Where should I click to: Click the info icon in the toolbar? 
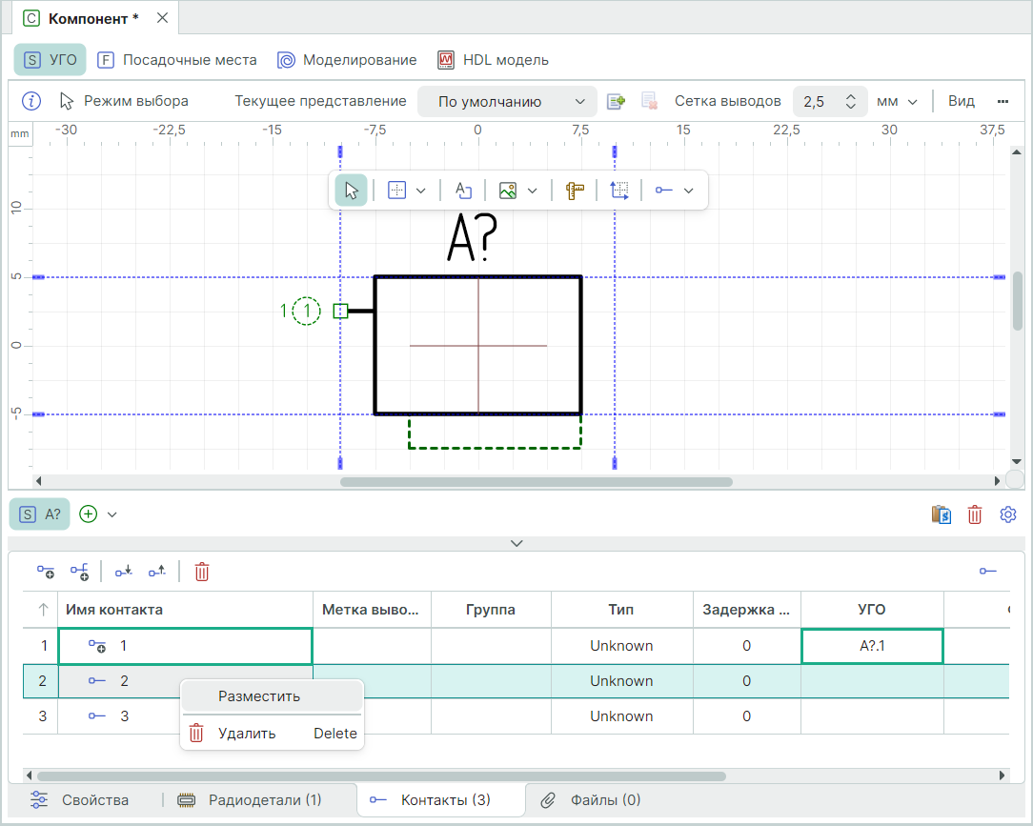[31, 101]
